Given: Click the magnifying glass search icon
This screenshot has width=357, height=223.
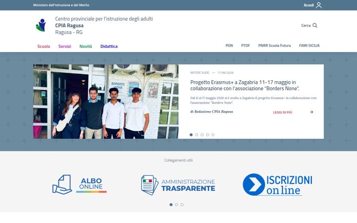Looking at the screenshot, I should click(315, 25).
